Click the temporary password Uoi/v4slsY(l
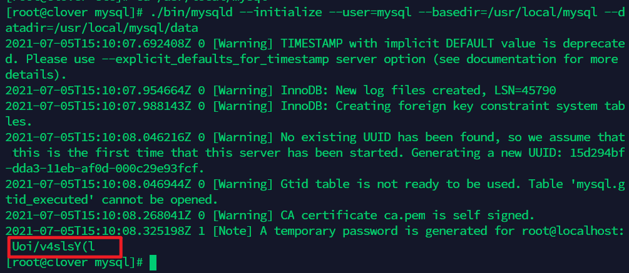This screenshot has height=273, width=629. [53, 247]
